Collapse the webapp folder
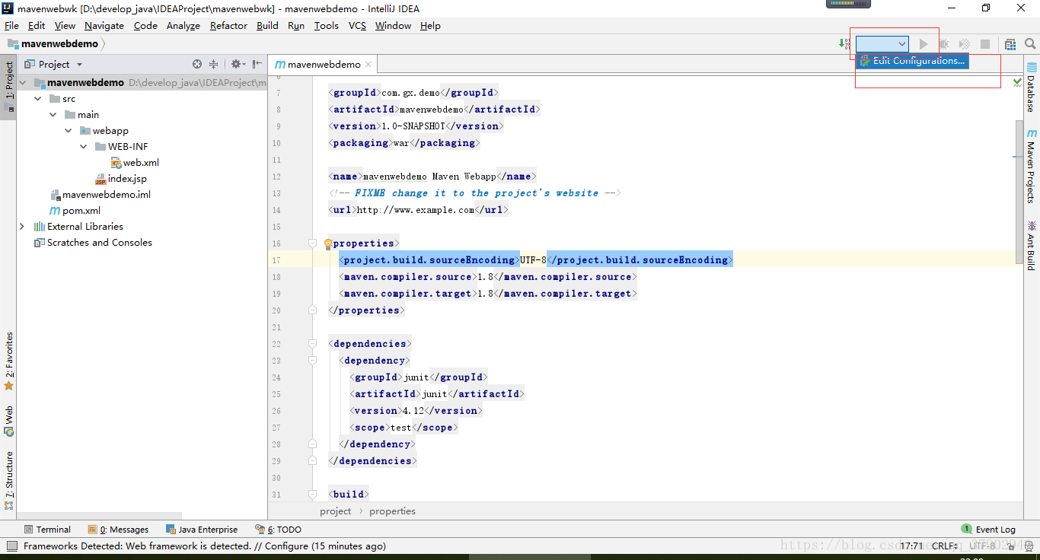Screen dimensions: 1040x560 (x=68, y=131)
